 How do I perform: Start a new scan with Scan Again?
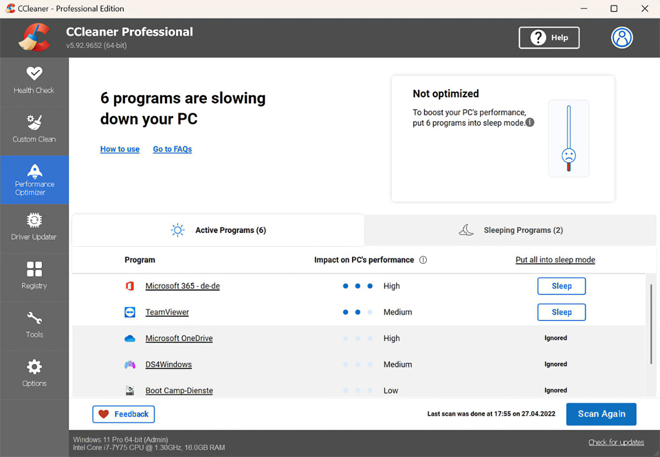click(601, 414)
